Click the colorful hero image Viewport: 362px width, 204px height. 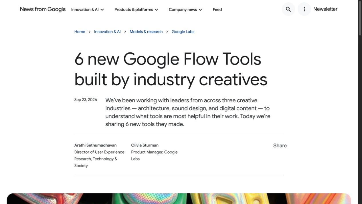tap(179, 199)
